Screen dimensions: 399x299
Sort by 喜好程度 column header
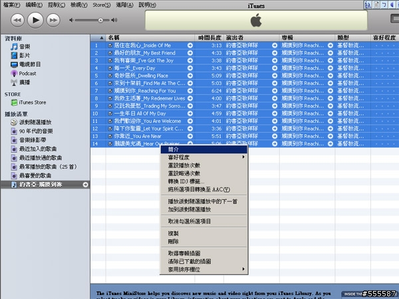[x=385, y=38]
